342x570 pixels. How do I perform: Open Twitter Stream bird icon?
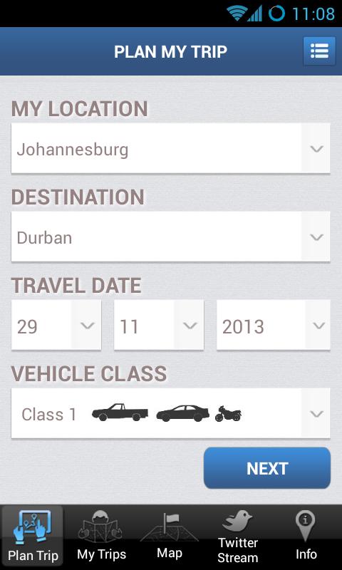coord(237,520)
